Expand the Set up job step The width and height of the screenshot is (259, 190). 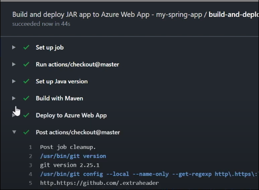[x=14, y=48]
